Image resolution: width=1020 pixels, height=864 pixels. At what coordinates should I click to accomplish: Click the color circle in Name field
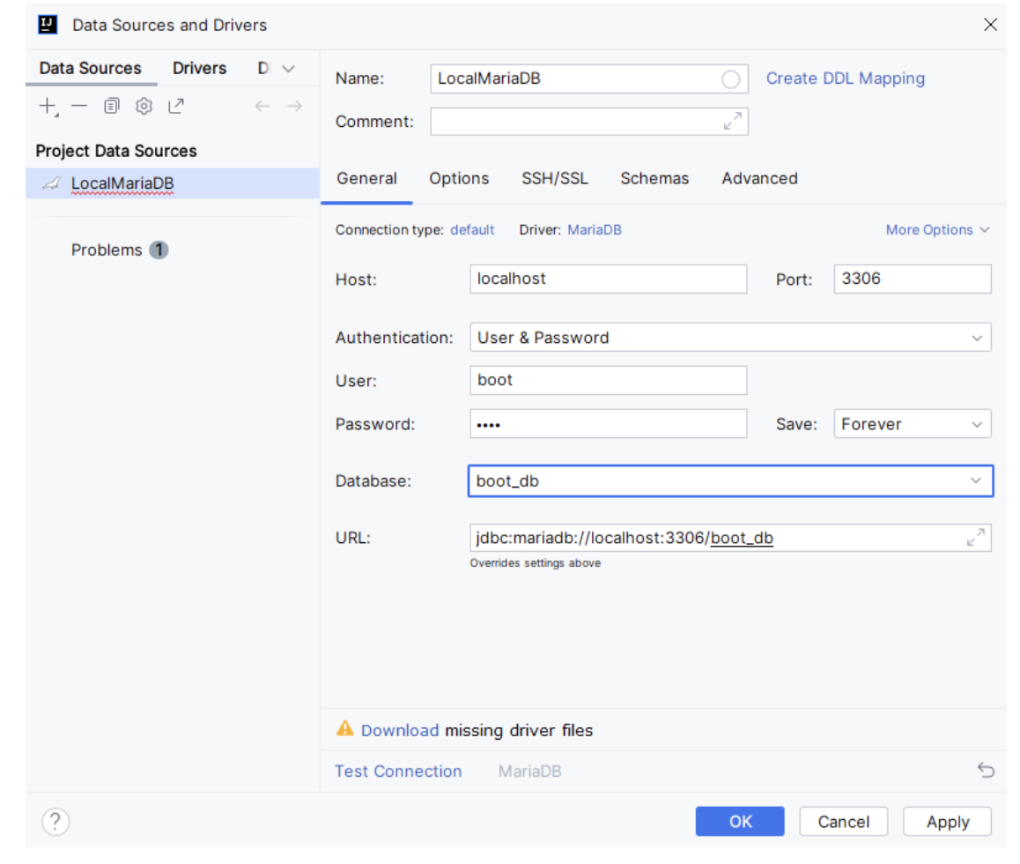730,79
